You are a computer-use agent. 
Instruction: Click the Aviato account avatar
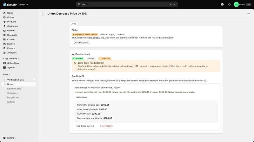pyautogui.click(x=236, y=4)
